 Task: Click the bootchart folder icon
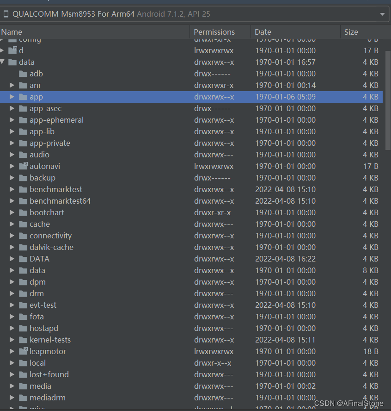pyautogui.click(x=23, y=212)
